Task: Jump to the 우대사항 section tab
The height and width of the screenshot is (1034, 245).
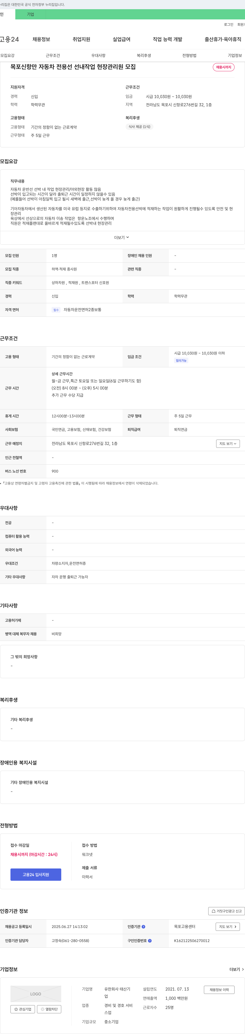Action: pos(98,55)
